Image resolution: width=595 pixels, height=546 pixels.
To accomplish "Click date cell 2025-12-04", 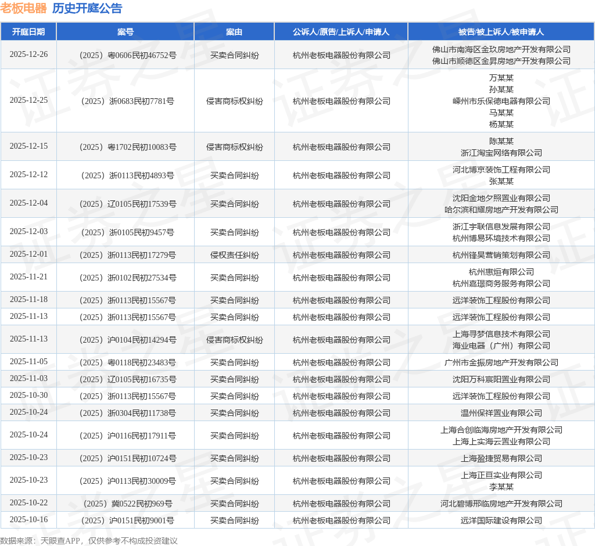I will tap(29, 203).
